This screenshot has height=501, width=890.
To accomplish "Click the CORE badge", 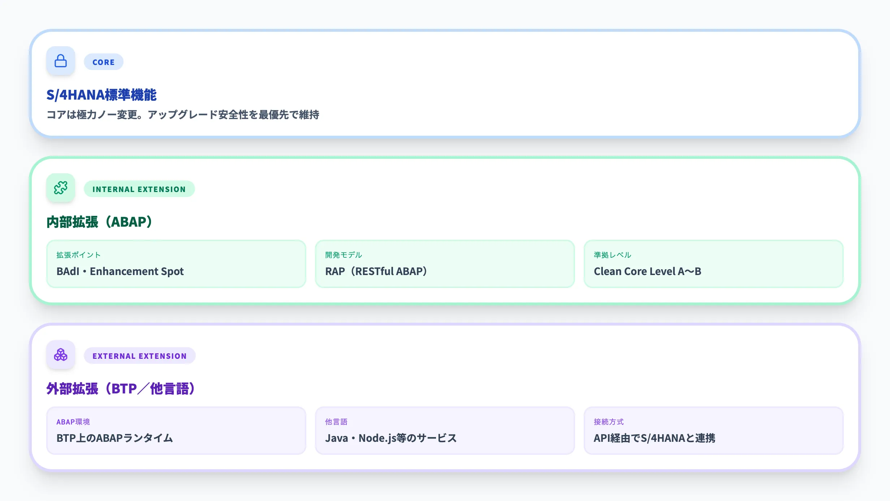I will pos(103,62).
